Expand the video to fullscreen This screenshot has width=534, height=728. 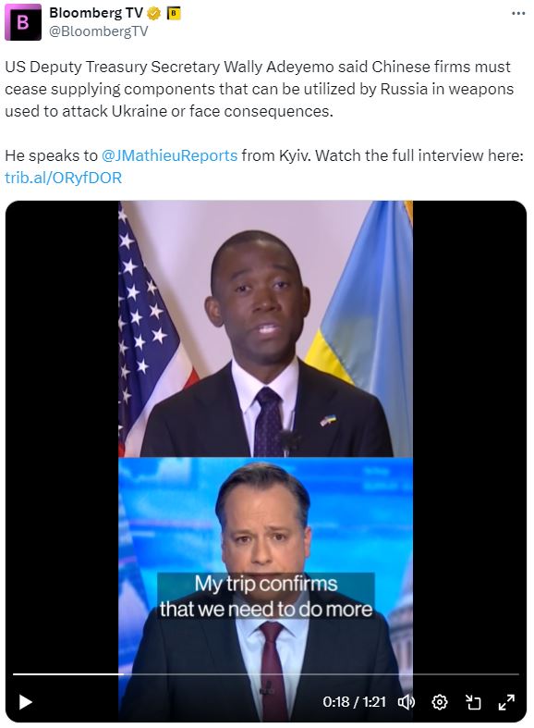tap(506, 702)
